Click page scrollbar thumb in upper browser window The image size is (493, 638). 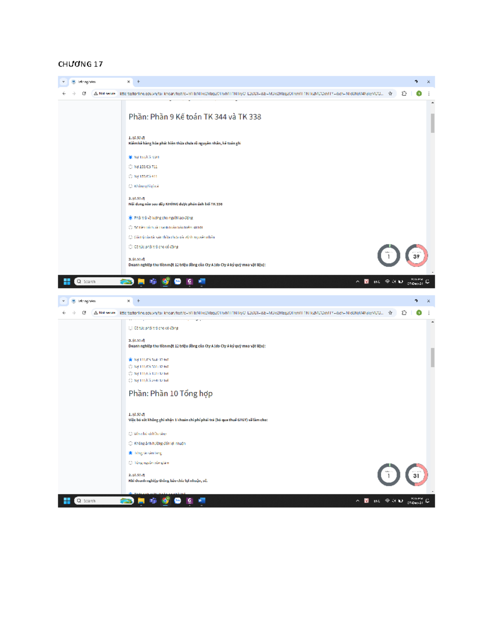pyautogui.click(x=433, y=123)
